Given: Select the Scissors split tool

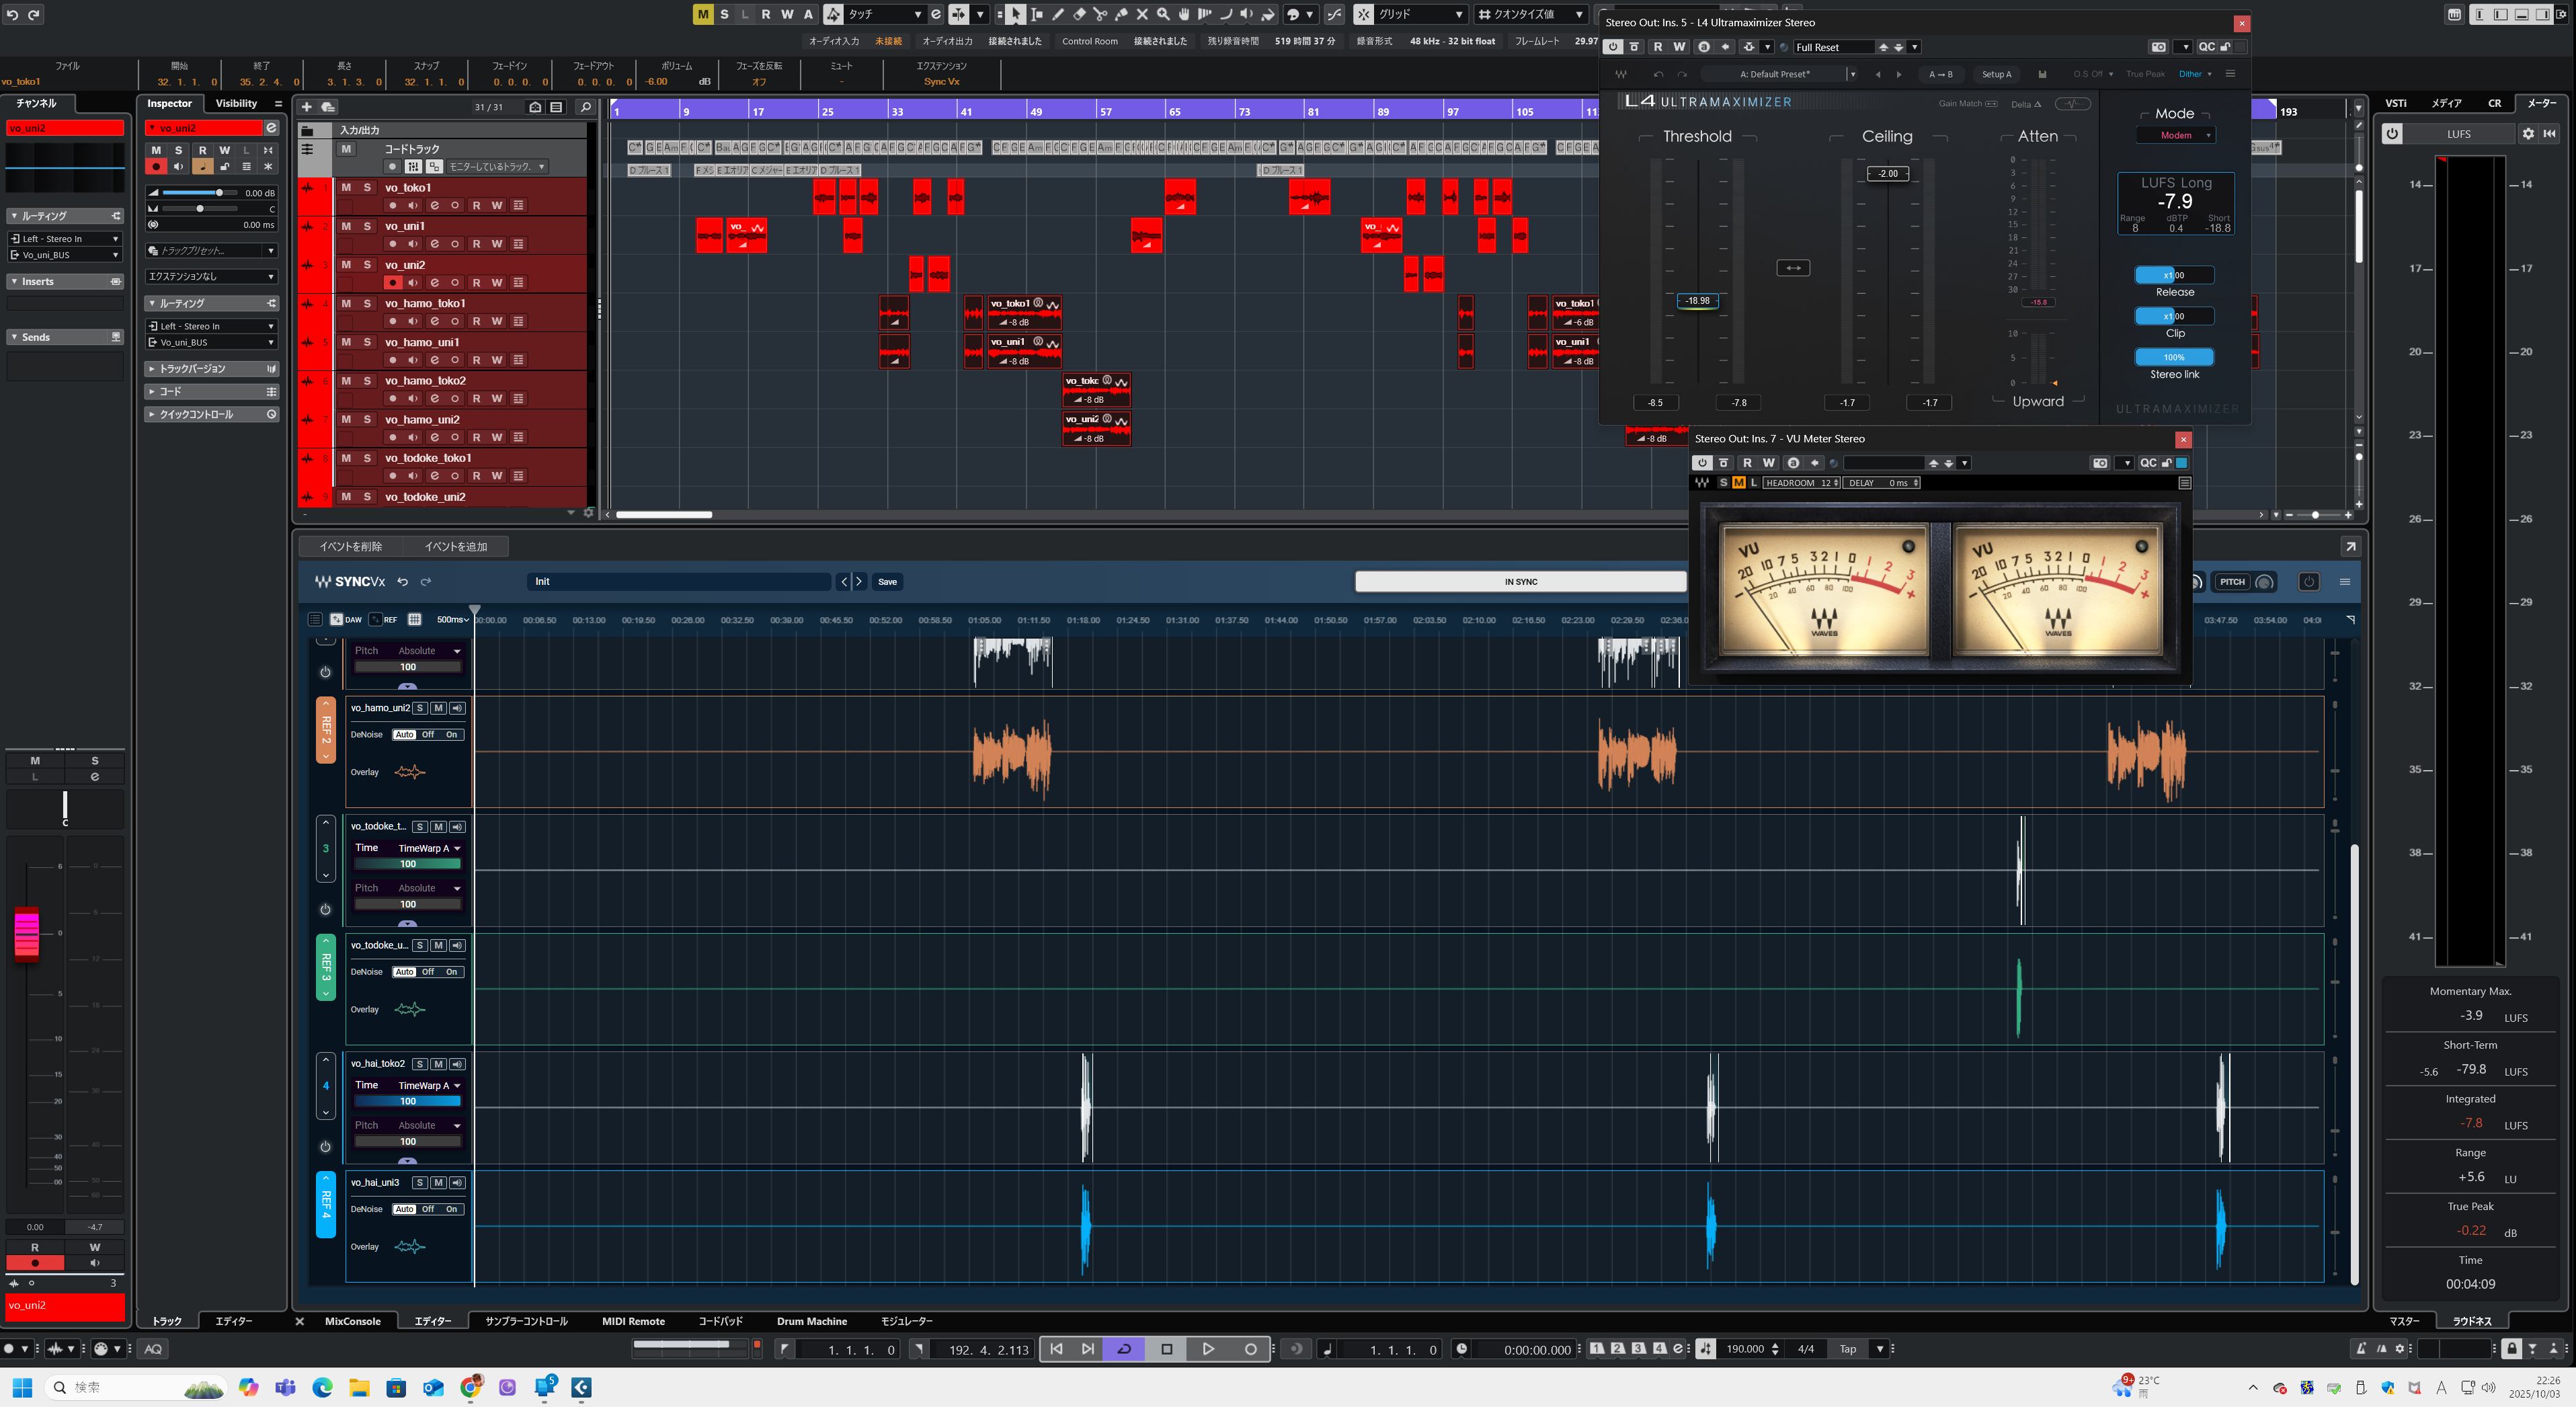Looking at the screenshot, I should (x=1100, y=14).
